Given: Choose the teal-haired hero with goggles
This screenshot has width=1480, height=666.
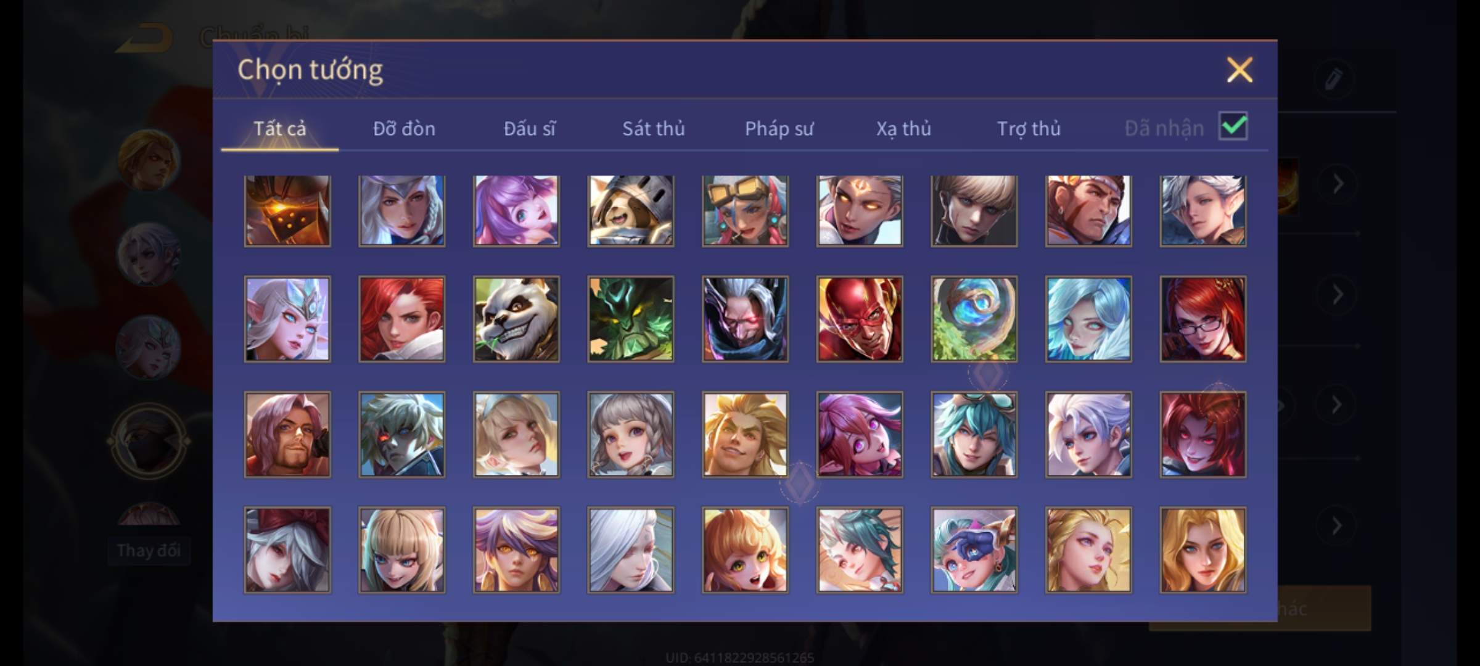Looking at the screenshot, I should click(x=974, y=434).
